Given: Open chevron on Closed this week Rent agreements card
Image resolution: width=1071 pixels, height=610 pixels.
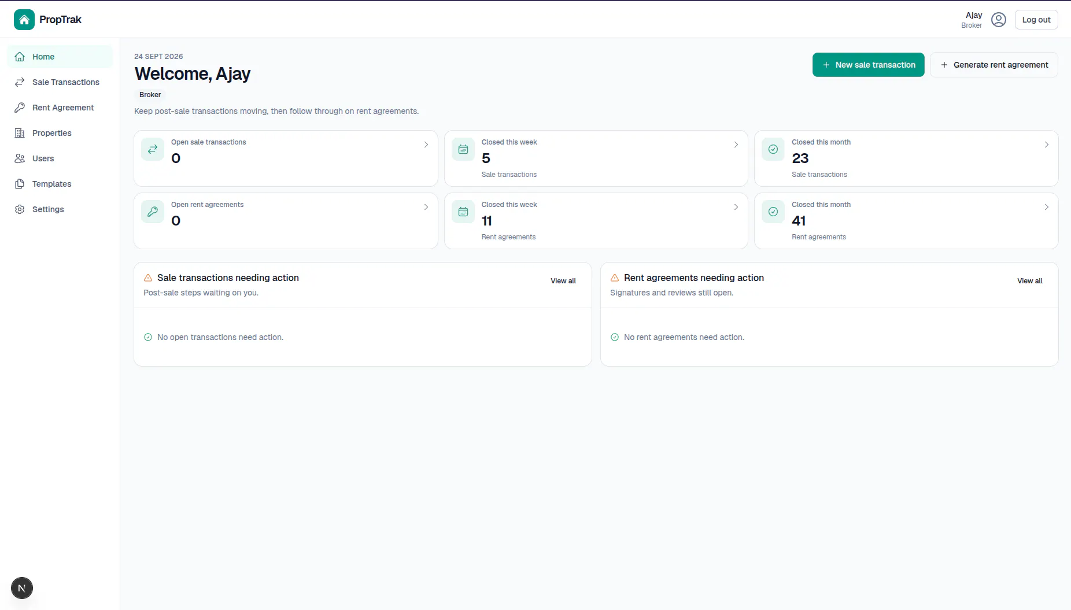Looking at the screenshot, I should [x=736, y=207].
